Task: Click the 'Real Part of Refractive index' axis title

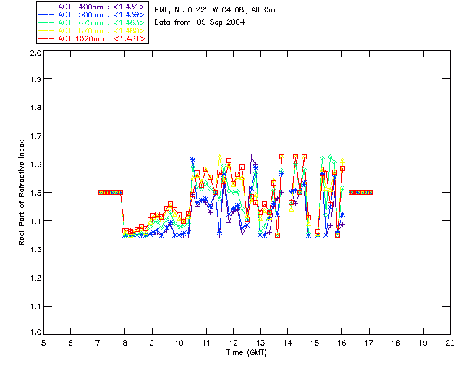Action: point(21,192)
